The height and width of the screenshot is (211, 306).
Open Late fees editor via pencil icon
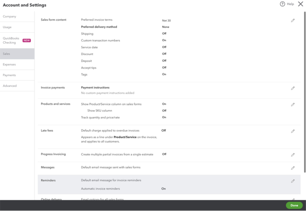point(293,131)
